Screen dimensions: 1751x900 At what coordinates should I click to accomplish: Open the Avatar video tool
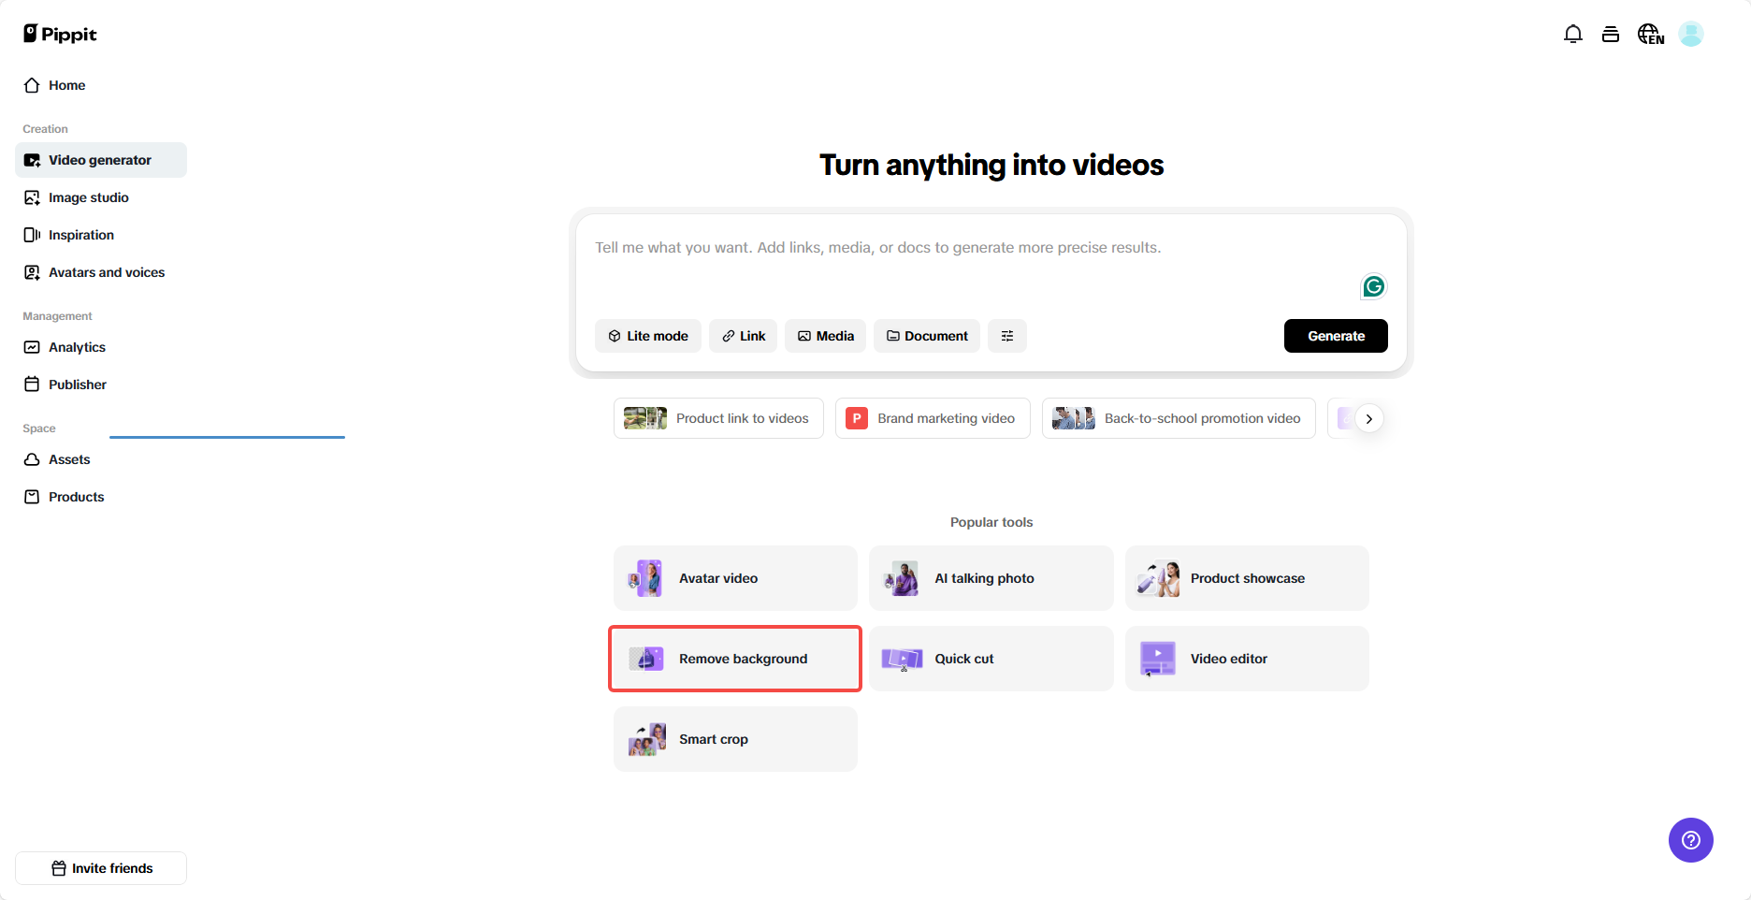point(735,578)
